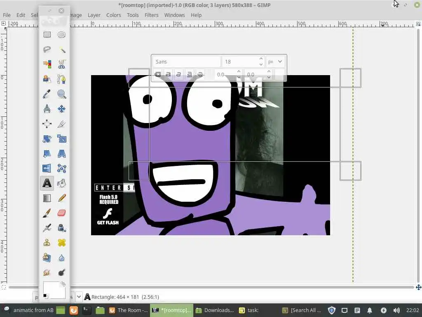Click the foreground/background color area
This screenshot has height=317, width=422.
pyautogui.click(x=54, y=290)
